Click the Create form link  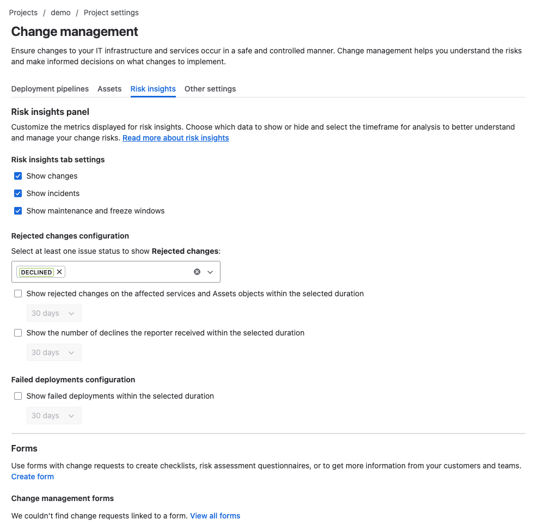(x=33, y=477)
